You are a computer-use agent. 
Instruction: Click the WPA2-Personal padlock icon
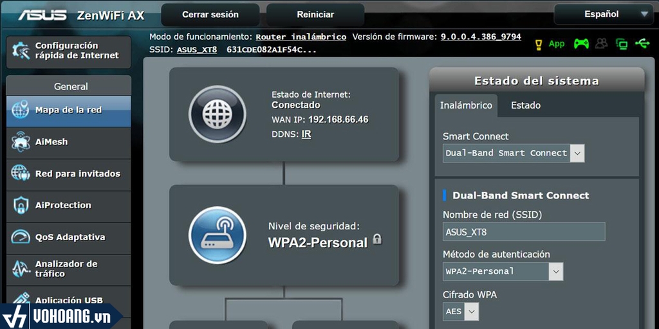pyautogui.click(x=377, y=239)
